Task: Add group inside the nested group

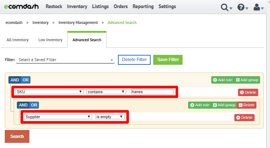Action: pyautogui.click(x=224, y=105)
